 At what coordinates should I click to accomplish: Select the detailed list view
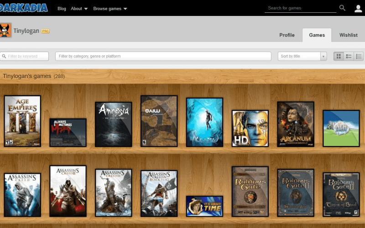coord(349,56)
